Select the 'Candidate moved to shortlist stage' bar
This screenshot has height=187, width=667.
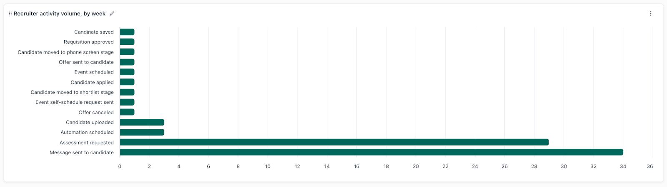127,92
